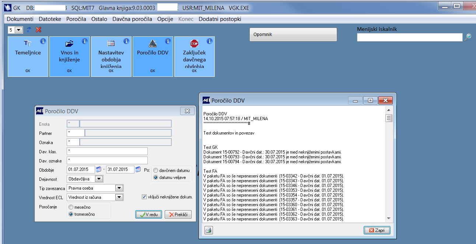Click the red X icon beside tile count
Image resolution: width=476 pixels, height=244 pixels.
click(38, 30)
